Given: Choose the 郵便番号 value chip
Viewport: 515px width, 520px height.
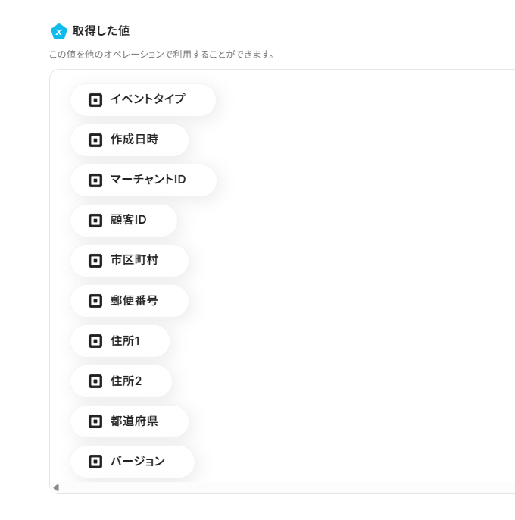Looking at the screenshot, I should tap(130, 301).
